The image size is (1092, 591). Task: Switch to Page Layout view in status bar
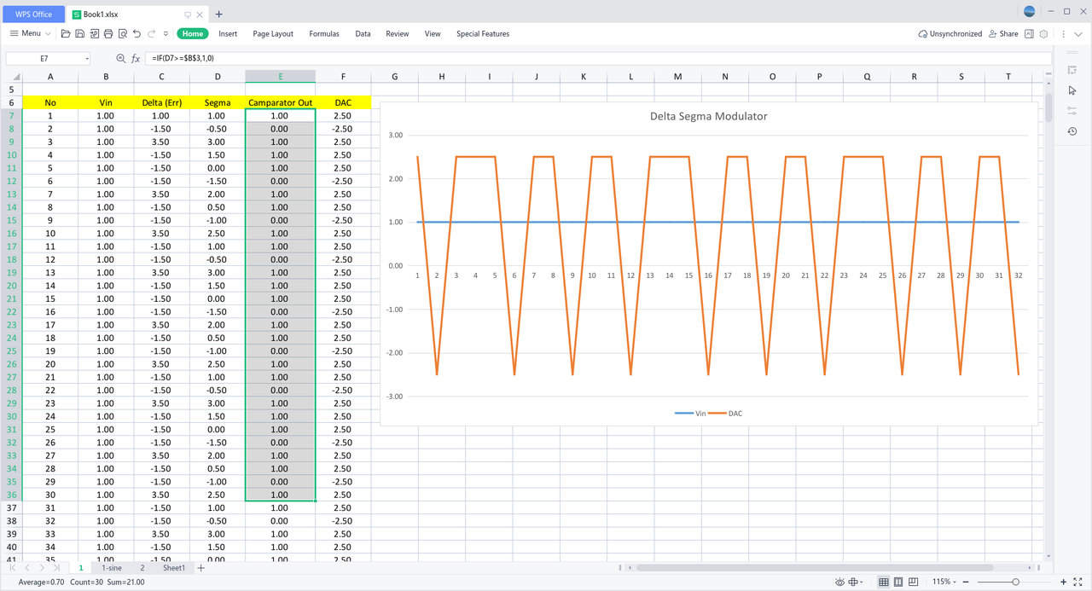(898, 582)
